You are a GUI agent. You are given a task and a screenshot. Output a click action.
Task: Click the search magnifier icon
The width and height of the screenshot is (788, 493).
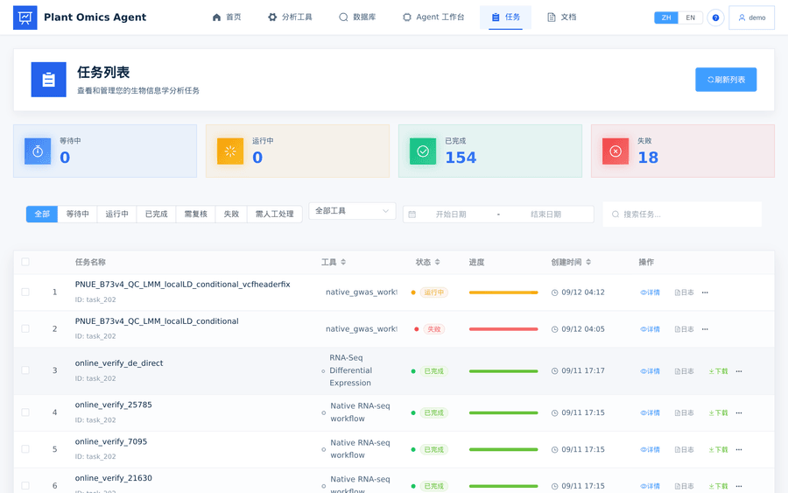[x=616, y=215]
